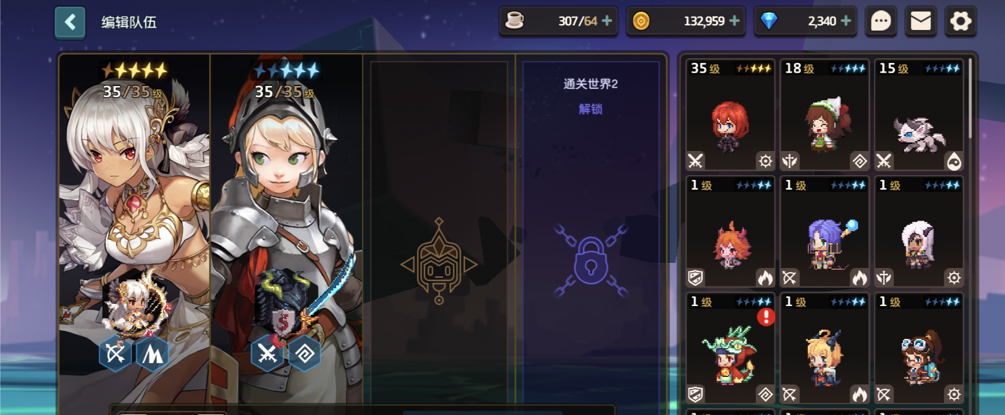Add gold coins with plus button
Viewport: 1005px width, 415px height.
[x=734, y=21]
